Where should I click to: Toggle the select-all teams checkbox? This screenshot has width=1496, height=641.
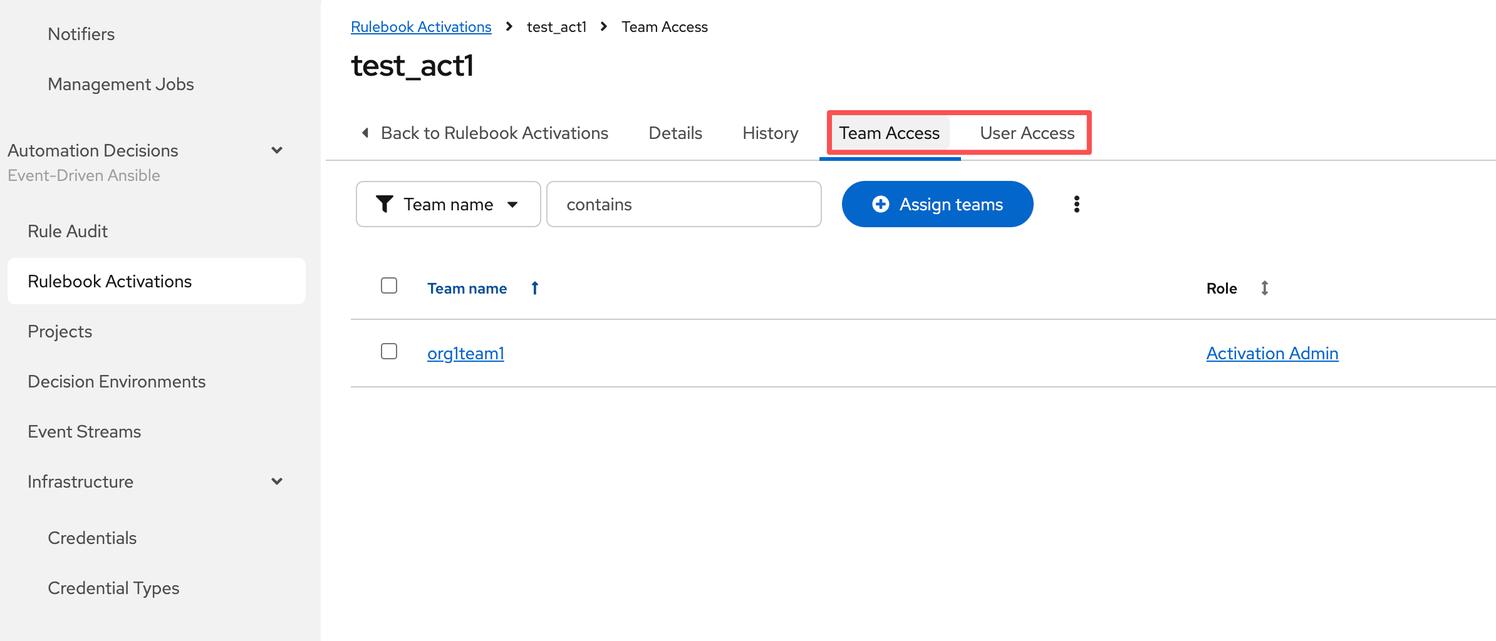click(389, 285)
